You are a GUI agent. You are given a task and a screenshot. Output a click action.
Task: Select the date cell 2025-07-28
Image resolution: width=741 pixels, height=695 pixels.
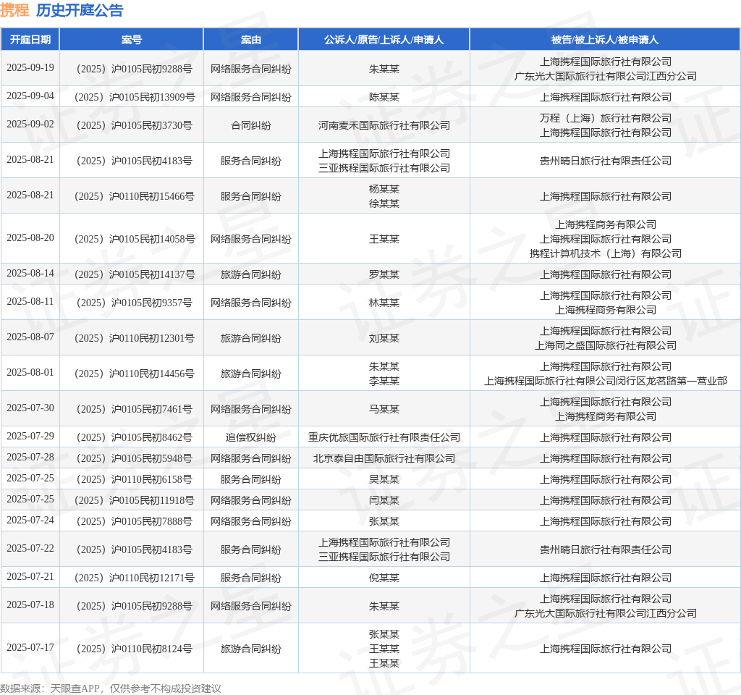point(30,458)
